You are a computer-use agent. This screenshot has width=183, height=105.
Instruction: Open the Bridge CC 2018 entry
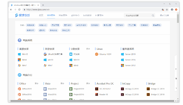pyautogui.click(x=156, y=94)
